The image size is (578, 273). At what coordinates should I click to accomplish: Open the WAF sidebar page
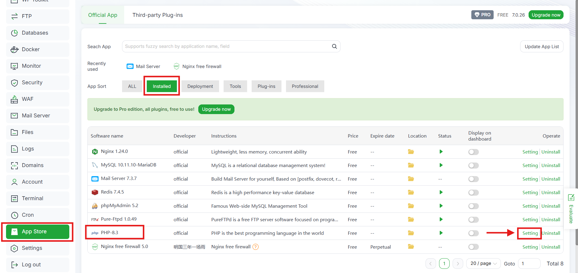pos(38,99)
